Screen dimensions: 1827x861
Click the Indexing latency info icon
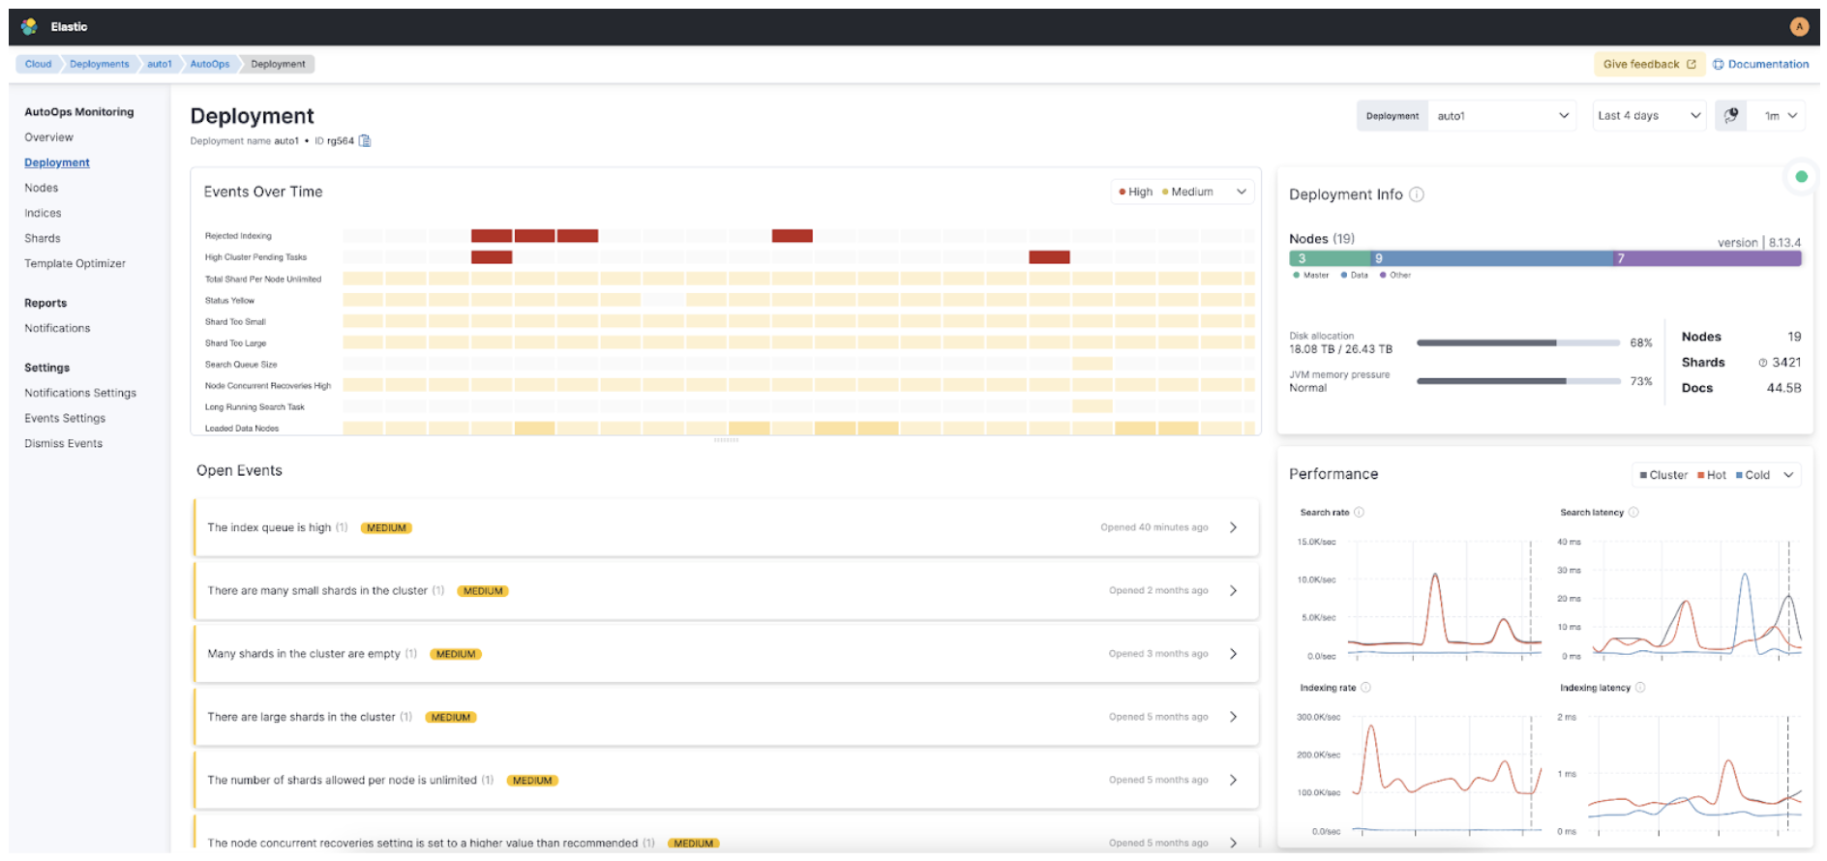click(x=1640, y=688)
